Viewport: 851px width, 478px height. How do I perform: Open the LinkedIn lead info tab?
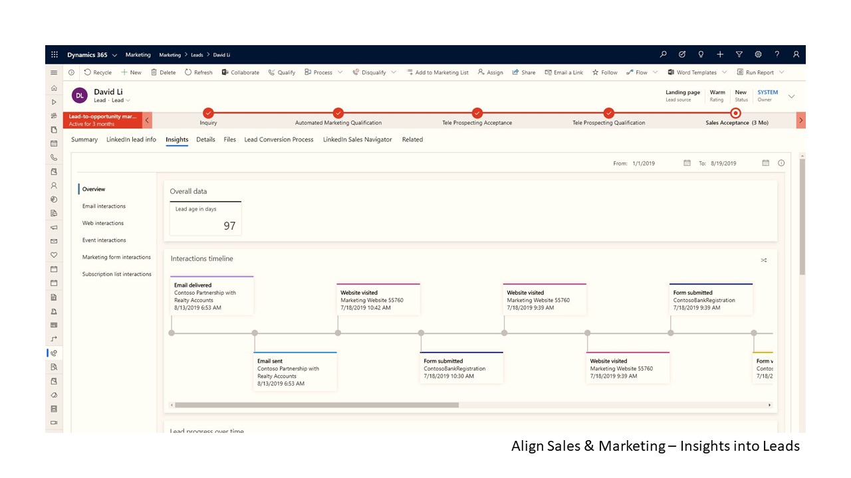(132, 139)
